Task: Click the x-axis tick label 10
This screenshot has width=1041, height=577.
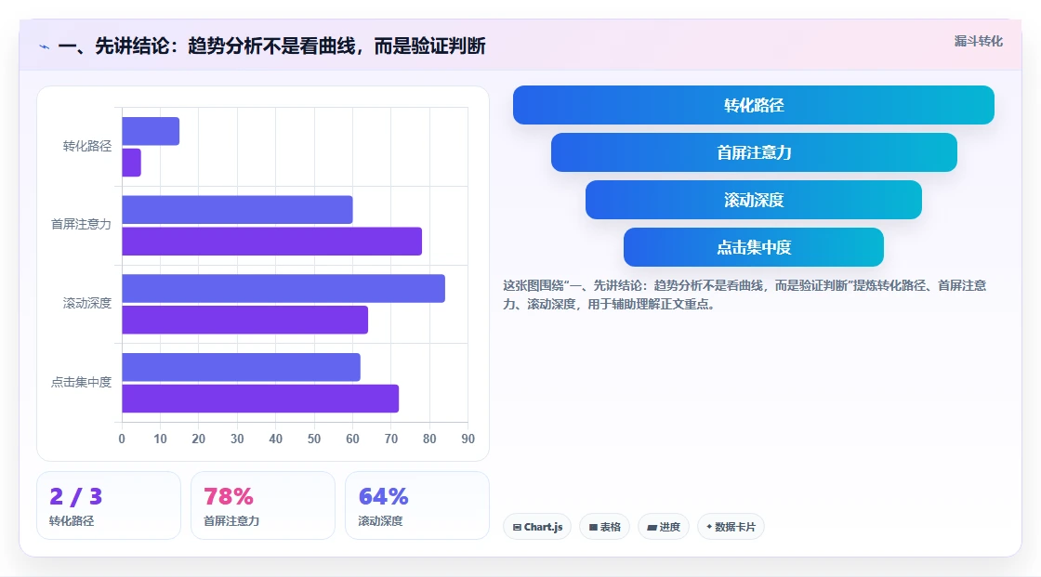Action: point(160,439)
